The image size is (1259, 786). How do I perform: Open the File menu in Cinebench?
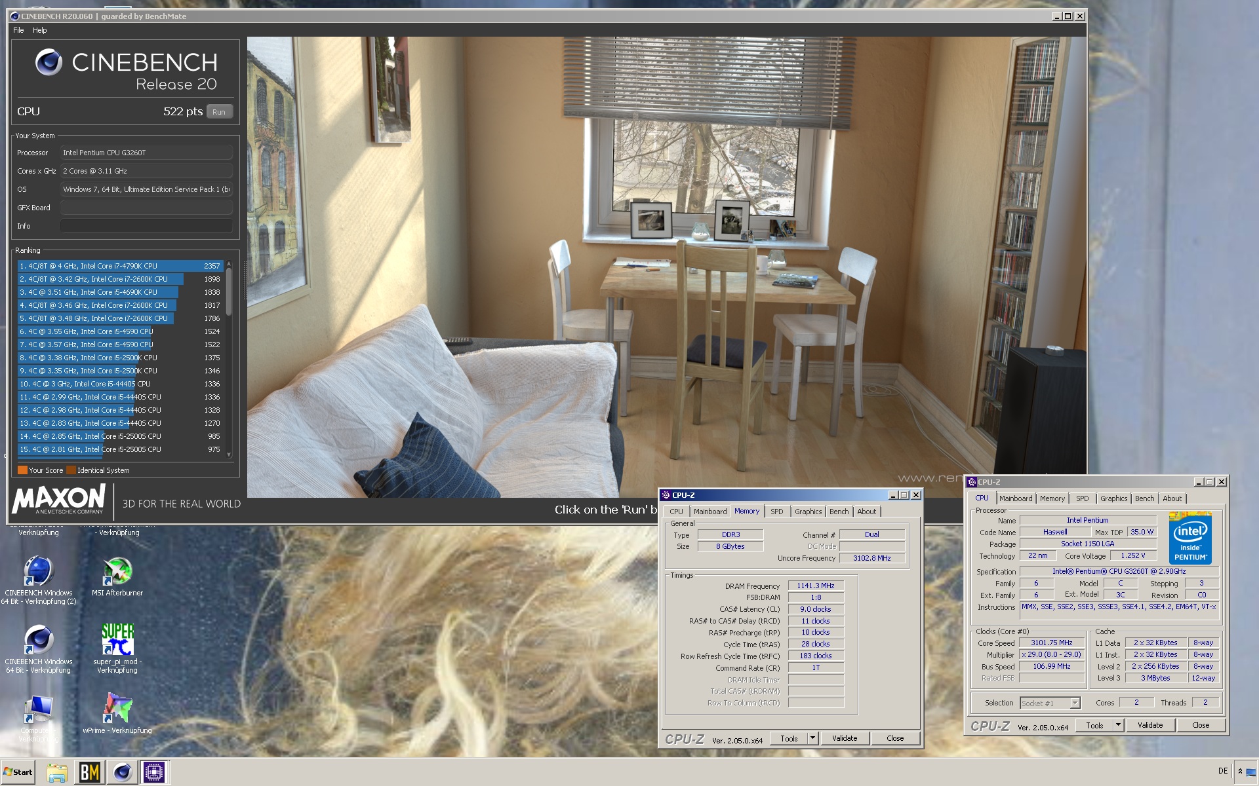tap(18, 30)
